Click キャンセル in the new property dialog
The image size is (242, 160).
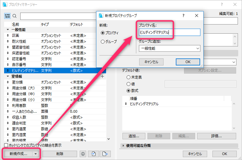[x=151, y=62]
